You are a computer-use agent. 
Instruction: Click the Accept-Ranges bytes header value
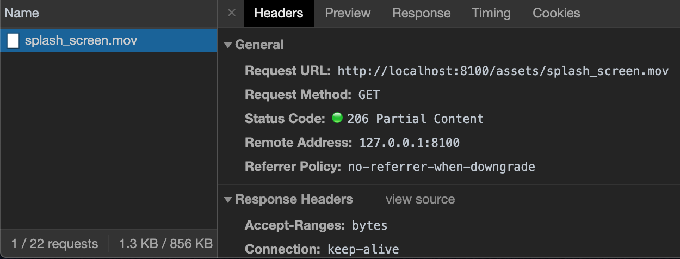tap(369, 225)
